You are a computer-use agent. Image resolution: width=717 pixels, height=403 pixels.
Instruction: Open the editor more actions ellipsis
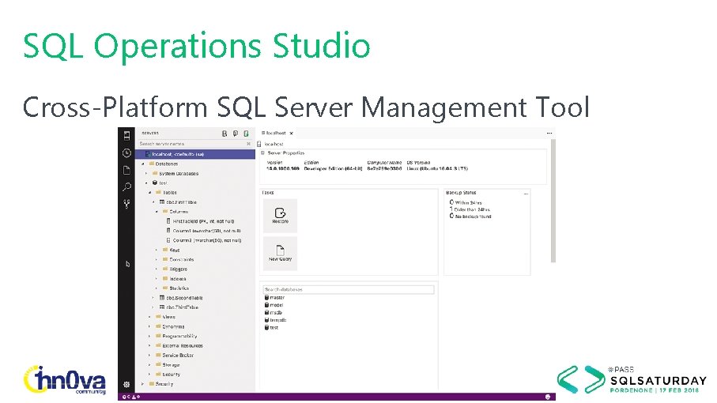pyautogui.click(x=549, y=133)
